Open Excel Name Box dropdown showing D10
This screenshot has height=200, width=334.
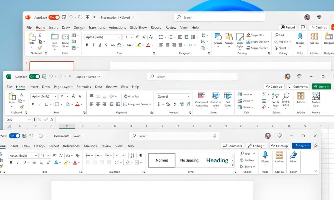(x=29, y=120)
